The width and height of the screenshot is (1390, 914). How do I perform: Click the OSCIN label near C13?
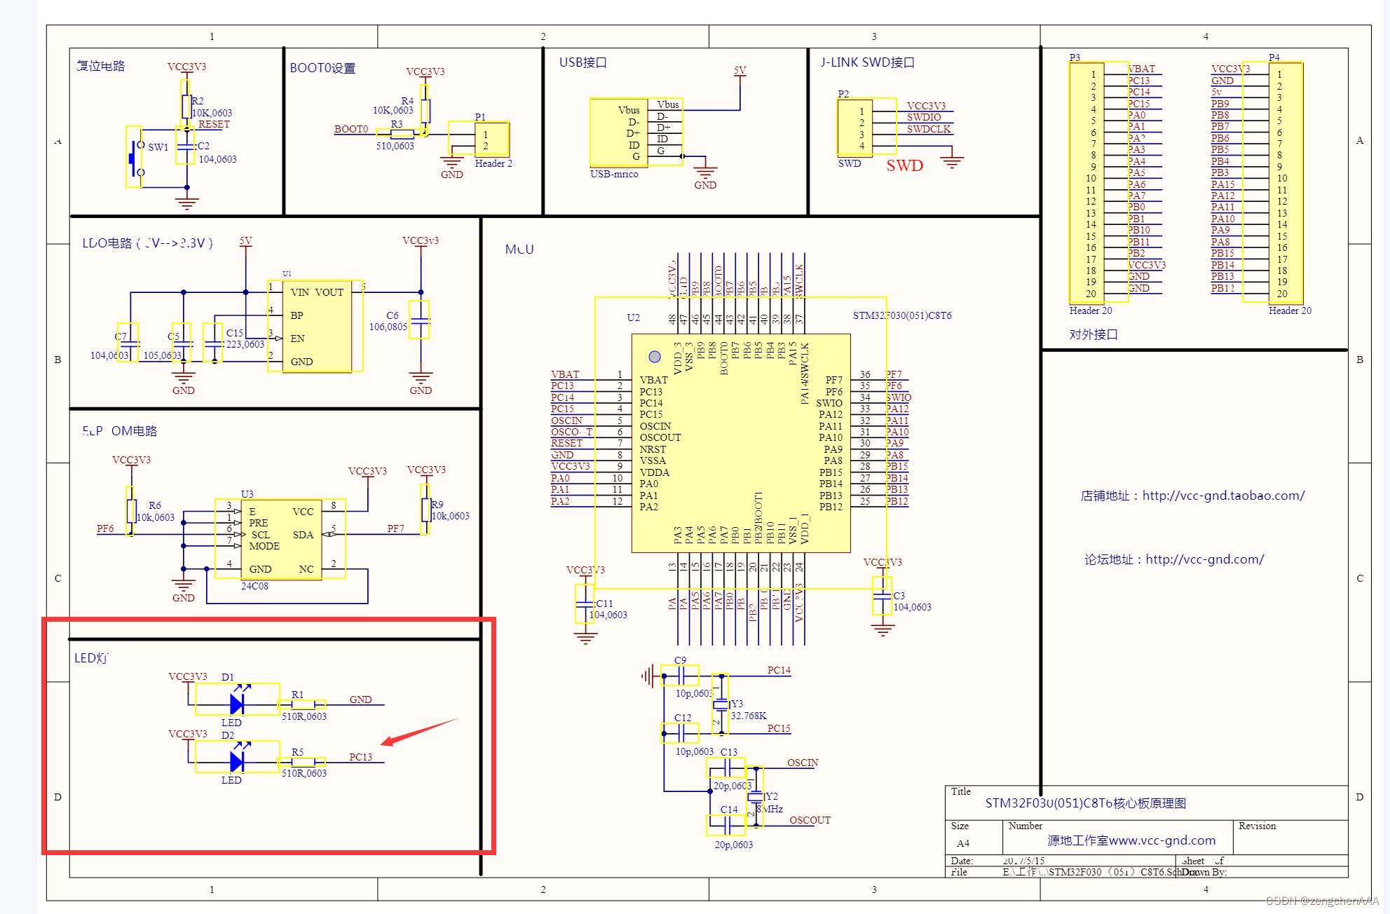[803, 763]
